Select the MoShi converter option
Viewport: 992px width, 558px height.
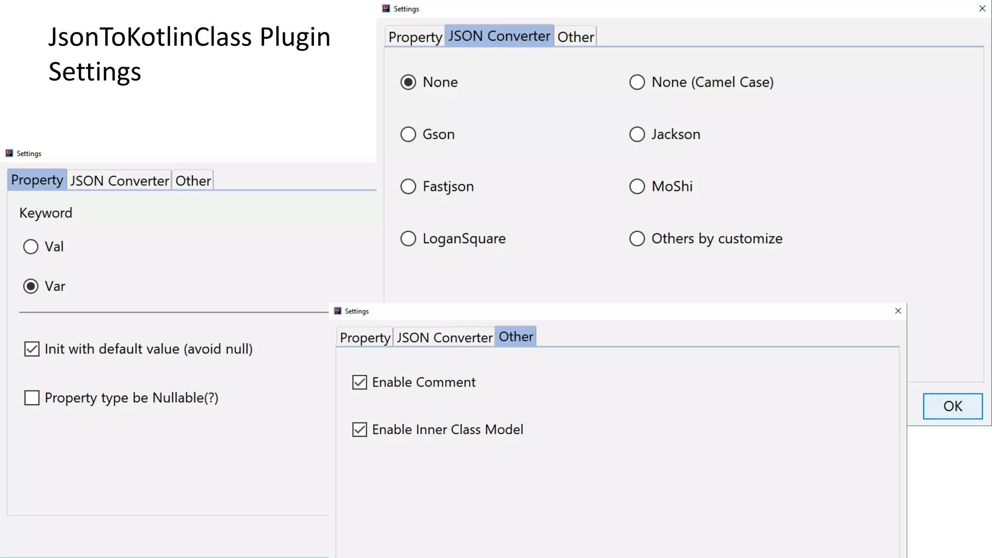point(637,186)
